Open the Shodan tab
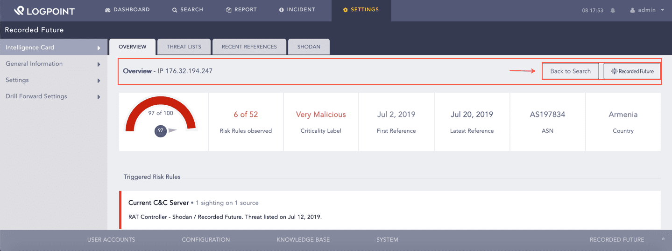 click(309, 47)
